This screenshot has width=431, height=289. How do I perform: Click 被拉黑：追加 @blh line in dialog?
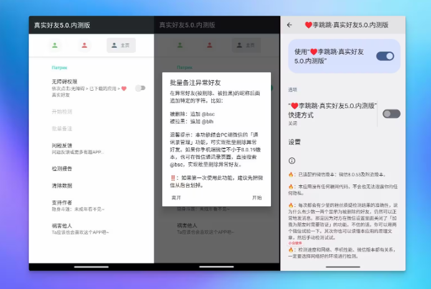(x=191, y=121)
